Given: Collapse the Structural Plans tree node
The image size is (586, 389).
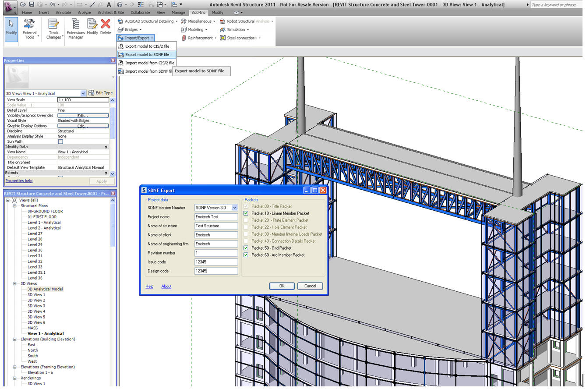Looking at the screenshot, I should click(x=15, y=206).
